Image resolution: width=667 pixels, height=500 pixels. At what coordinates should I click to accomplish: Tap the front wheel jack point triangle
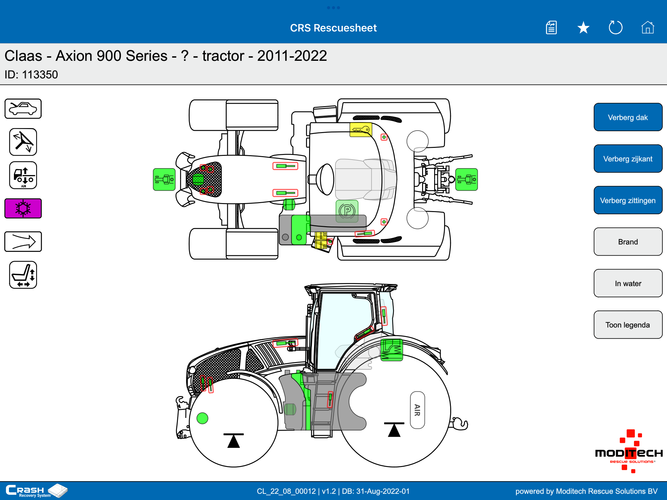coord(234,441)
